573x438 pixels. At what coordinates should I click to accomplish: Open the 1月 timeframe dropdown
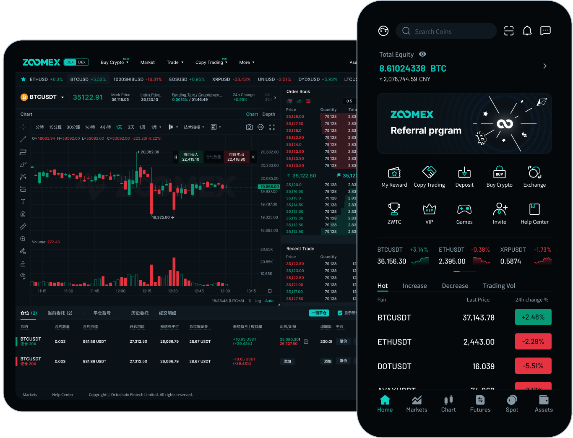[156, 127]
